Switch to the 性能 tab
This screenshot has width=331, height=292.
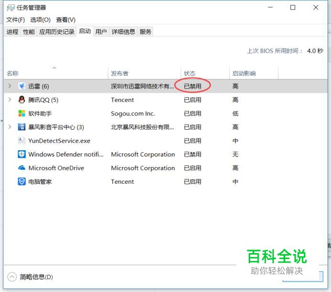[x=29, y=32]
